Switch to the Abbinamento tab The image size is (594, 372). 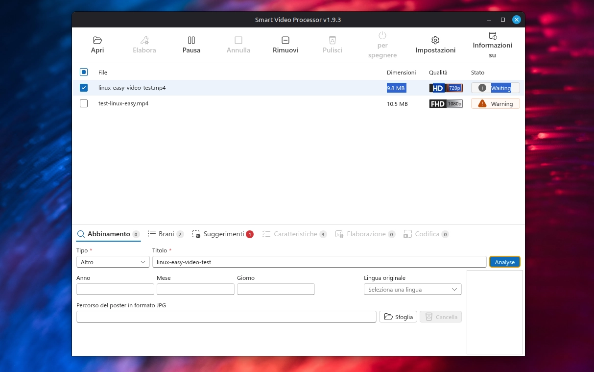tap(108, 234)
